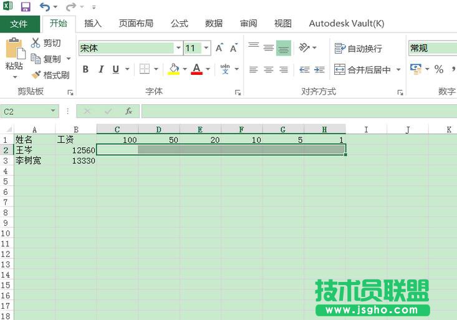Click the increase font size icon
Screen dimensions: 457x320
219,48
